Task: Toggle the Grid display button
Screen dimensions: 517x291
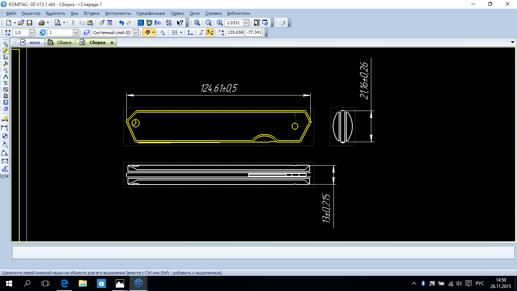Action: click(174, 33)
